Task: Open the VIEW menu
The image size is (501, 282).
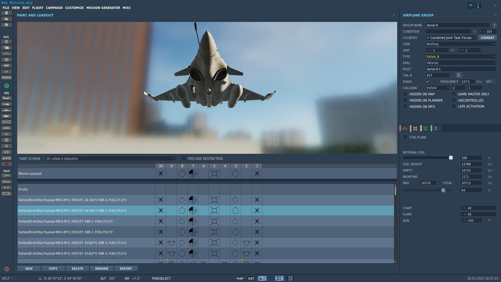Action: [x=16, y=8]
